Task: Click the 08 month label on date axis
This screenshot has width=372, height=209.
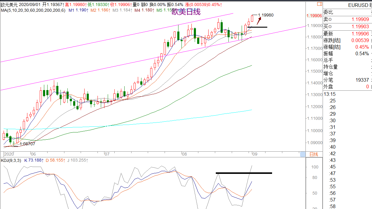Action: point(184,154)
